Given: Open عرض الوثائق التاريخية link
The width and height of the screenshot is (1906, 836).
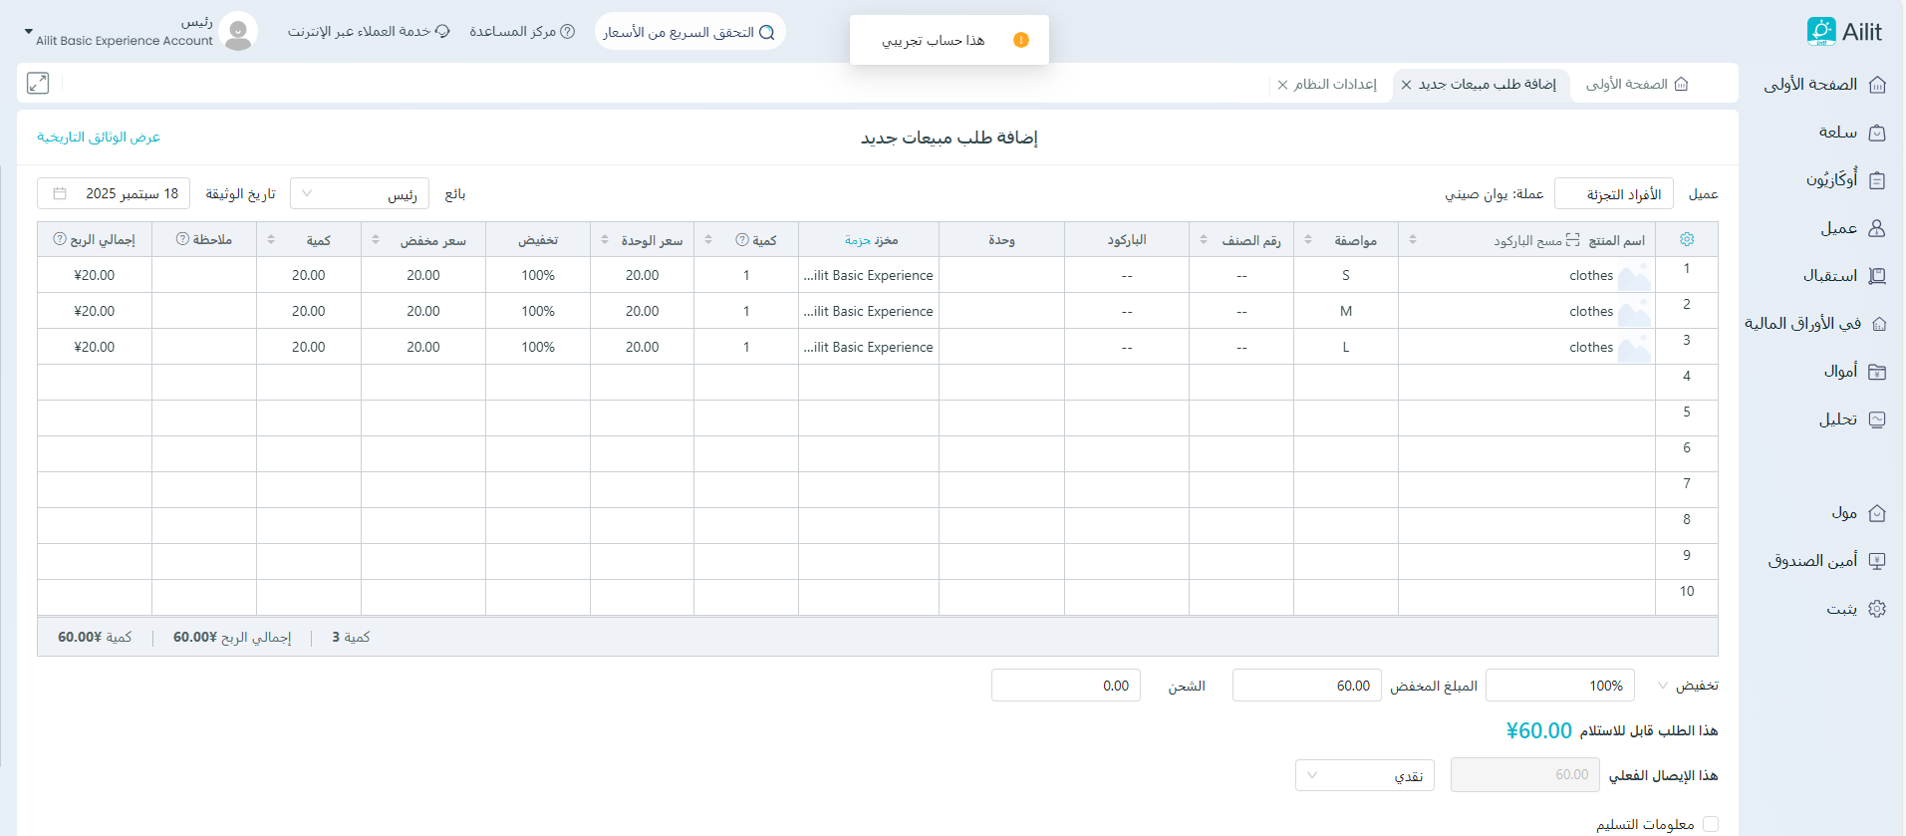Looking at the screenshot, I should pos(99,138).
